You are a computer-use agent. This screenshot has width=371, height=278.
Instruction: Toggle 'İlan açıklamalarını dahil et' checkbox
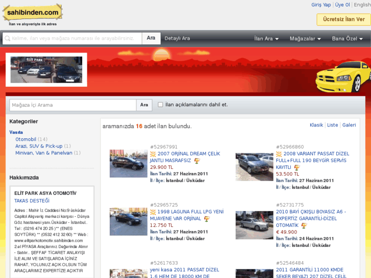pyautogui.click(x=160, y=105)
